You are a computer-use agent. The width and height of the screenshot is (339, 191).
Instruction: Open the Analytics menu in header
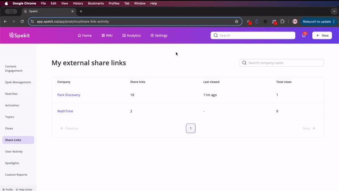click(131, 36)
